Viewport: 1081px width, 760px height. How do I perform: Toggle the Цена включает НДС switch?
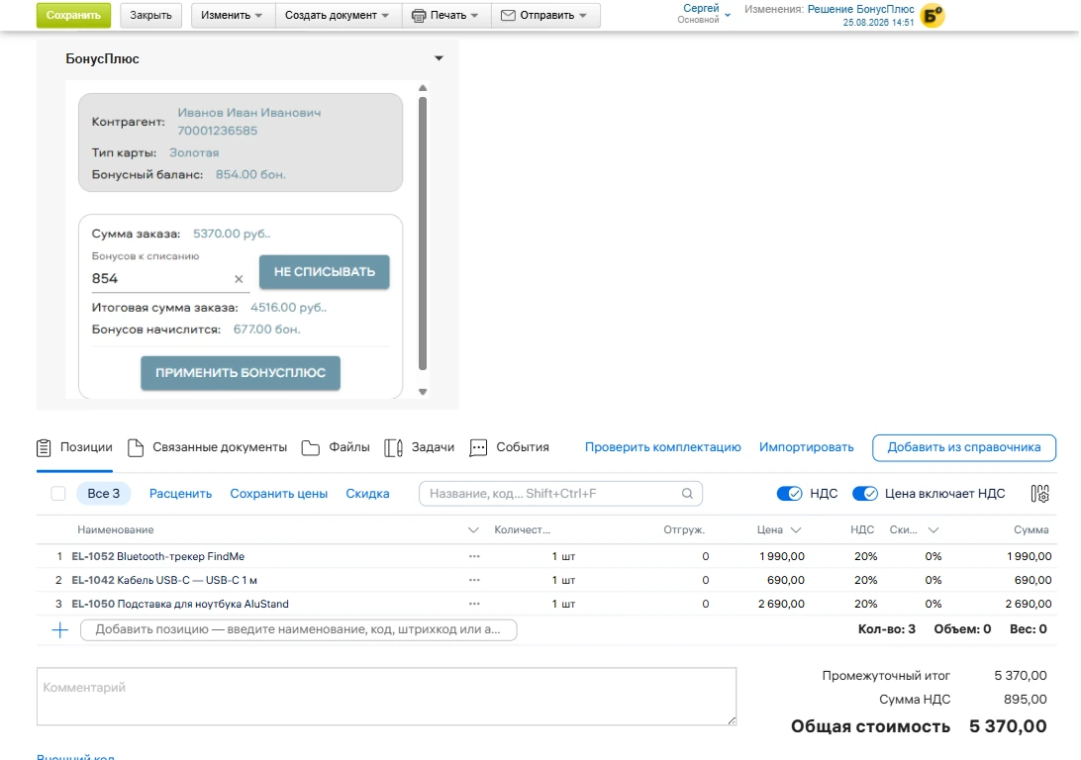(865, 494)
